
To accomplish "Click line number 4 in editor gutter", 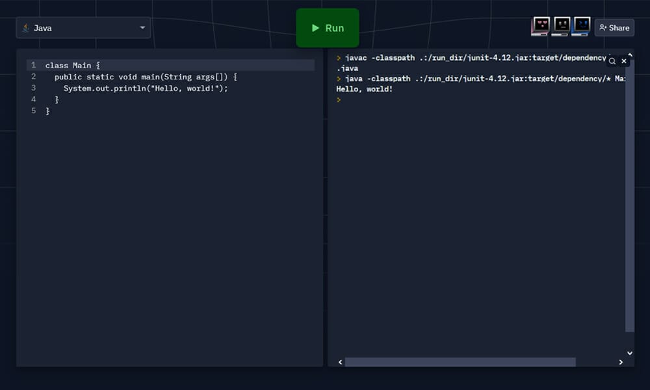I will 34,99.
